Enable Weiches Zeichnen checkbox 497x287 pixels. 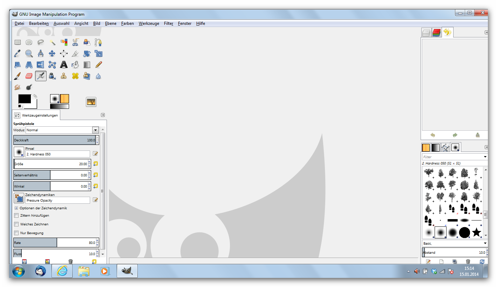(x=16, y=224)
